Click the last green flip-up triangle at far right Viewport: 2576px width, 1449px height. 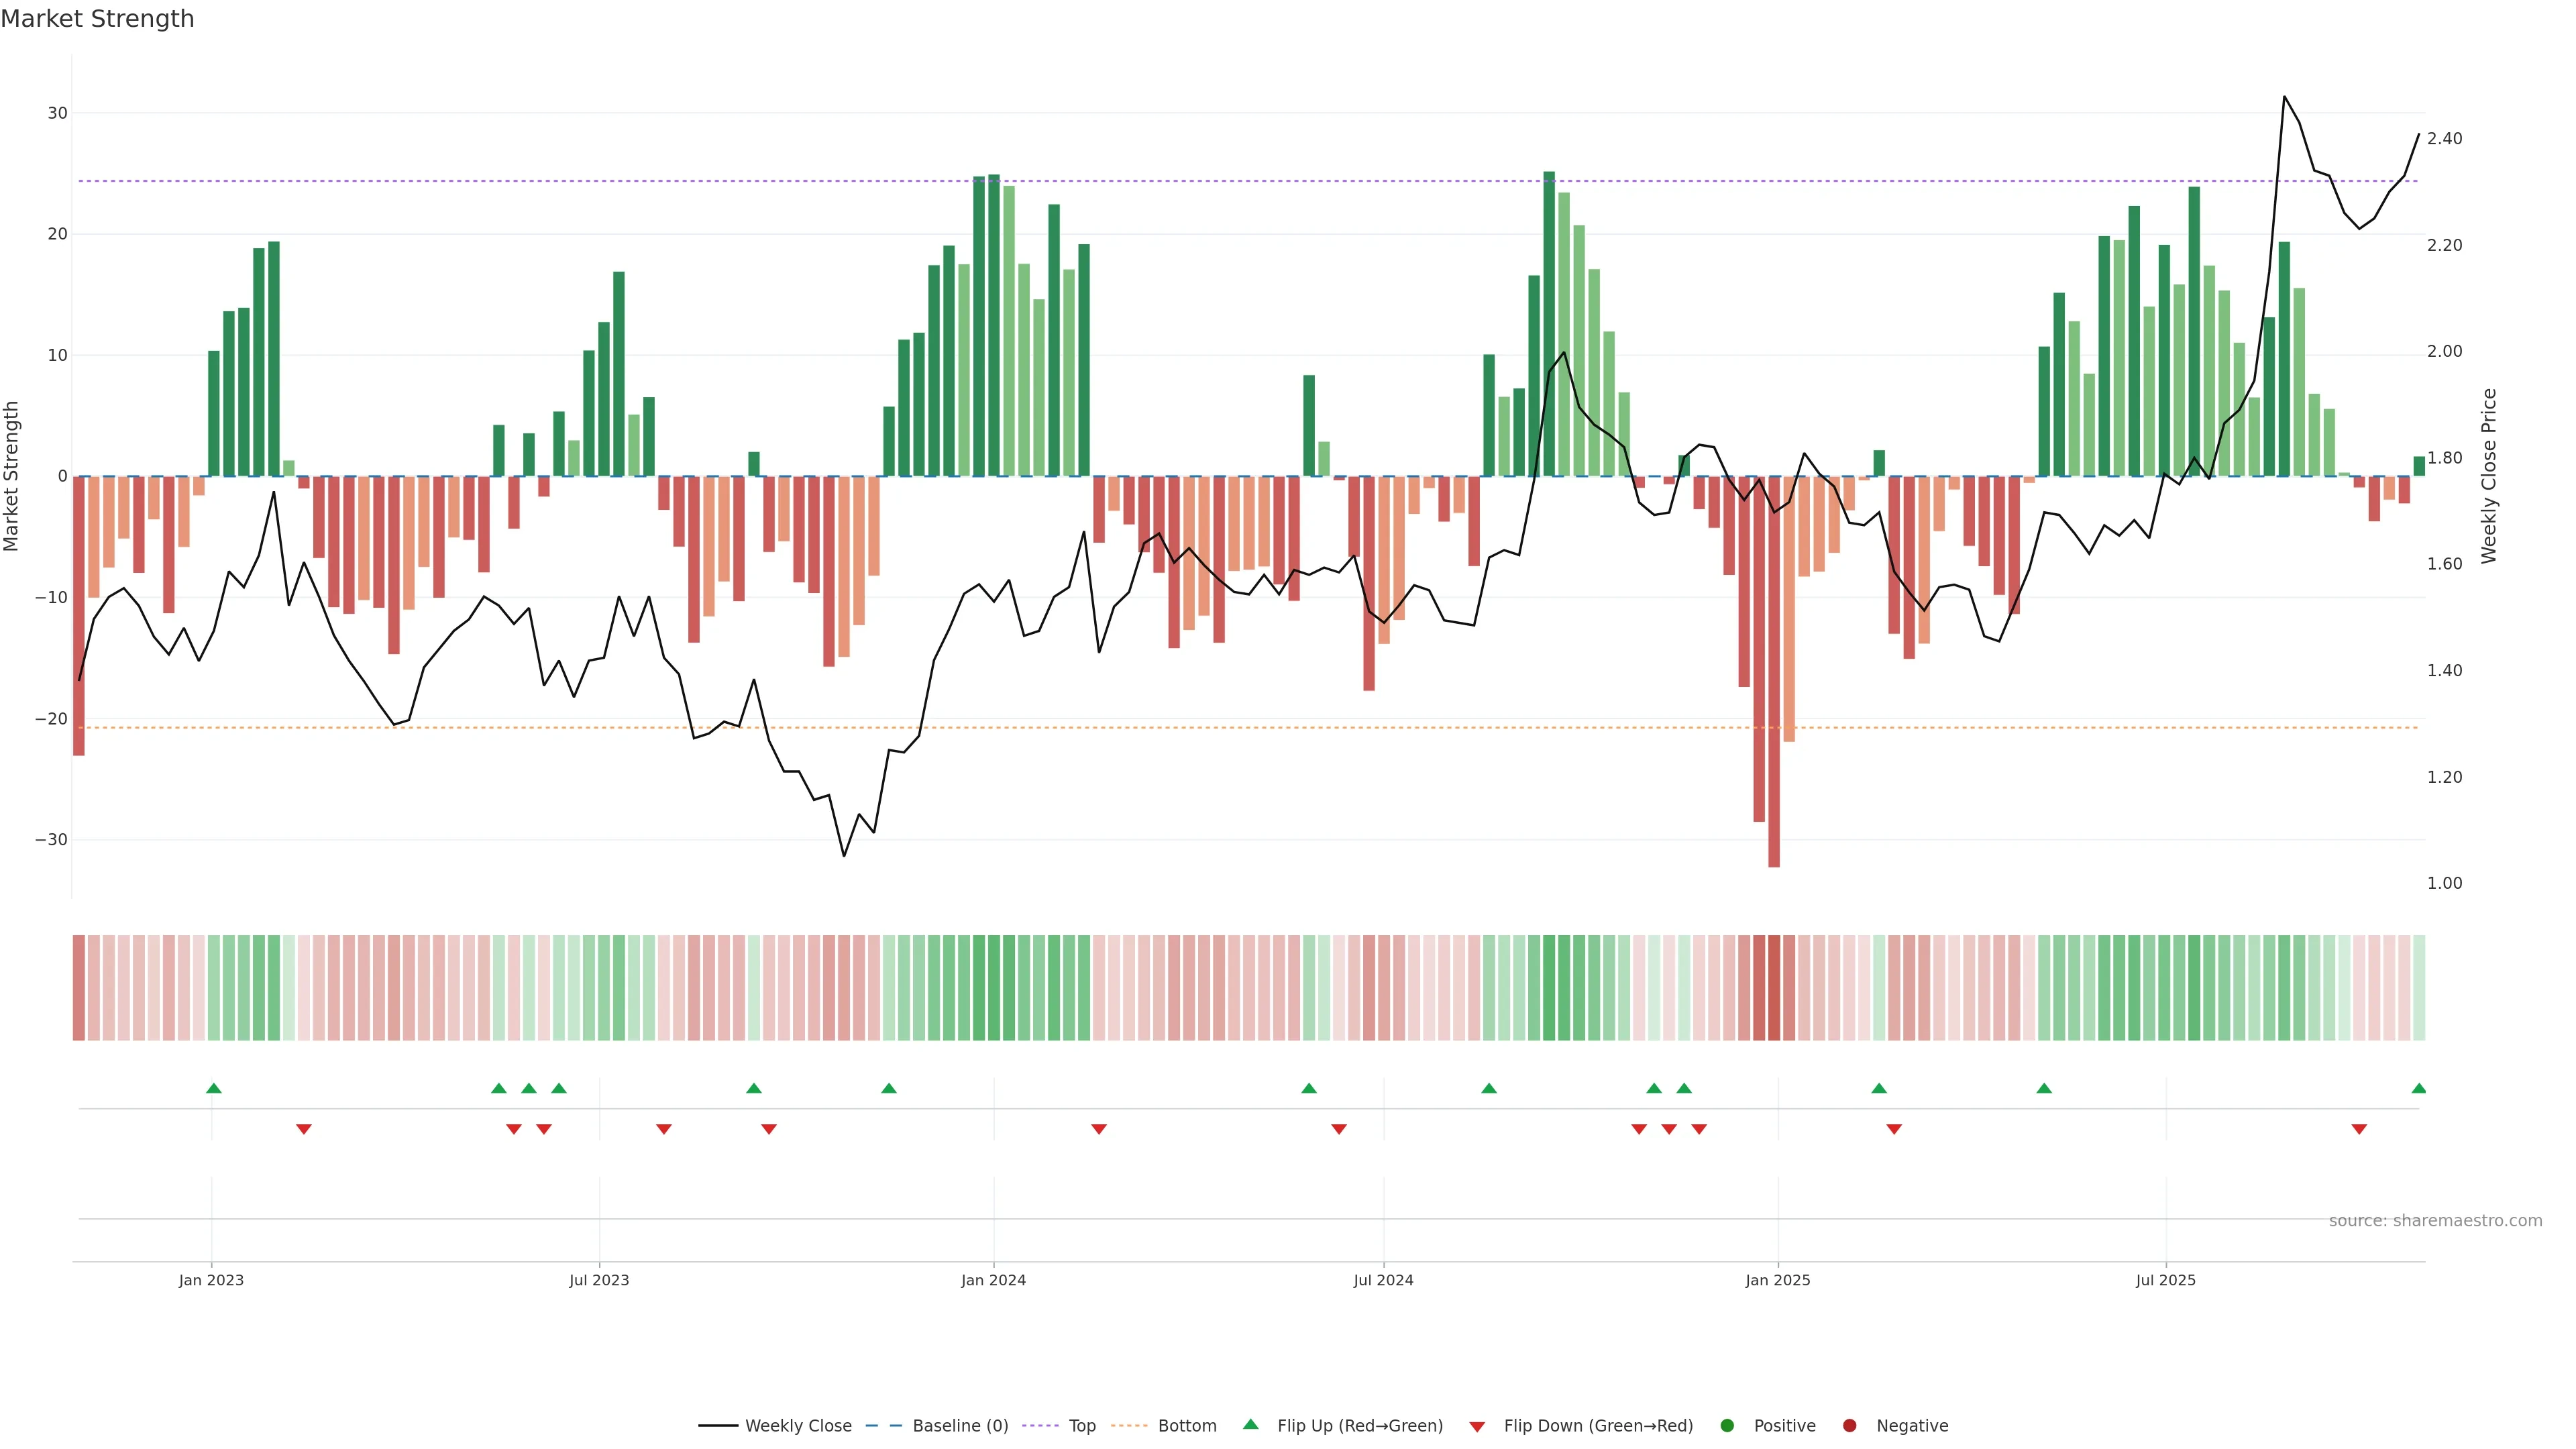[2418, 1088]
